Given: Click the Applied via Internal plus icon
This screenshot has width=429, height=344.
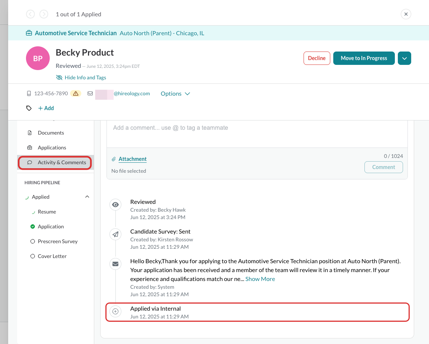Looking at the screenshot, I should 115,311.
